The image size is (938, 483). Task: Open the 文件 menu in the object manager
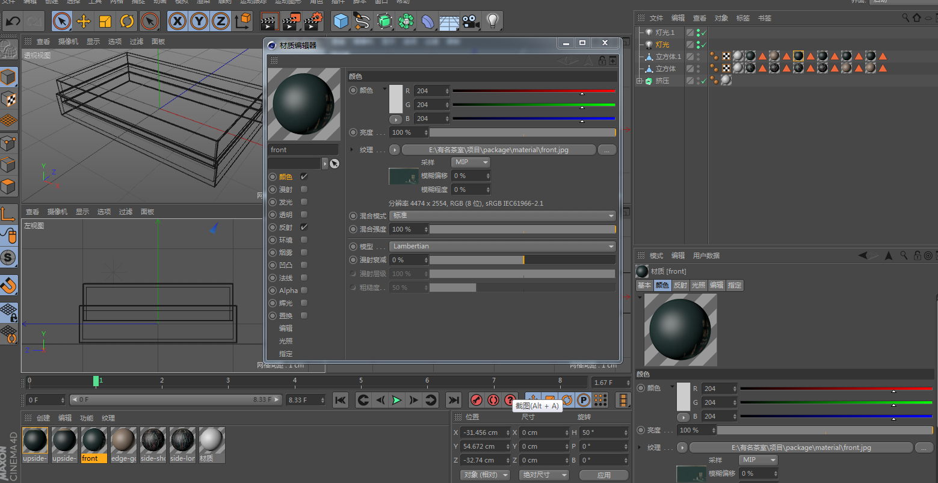point(656,17)
